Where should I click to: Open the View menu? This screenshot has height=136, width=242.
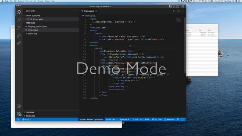[27, 1]
